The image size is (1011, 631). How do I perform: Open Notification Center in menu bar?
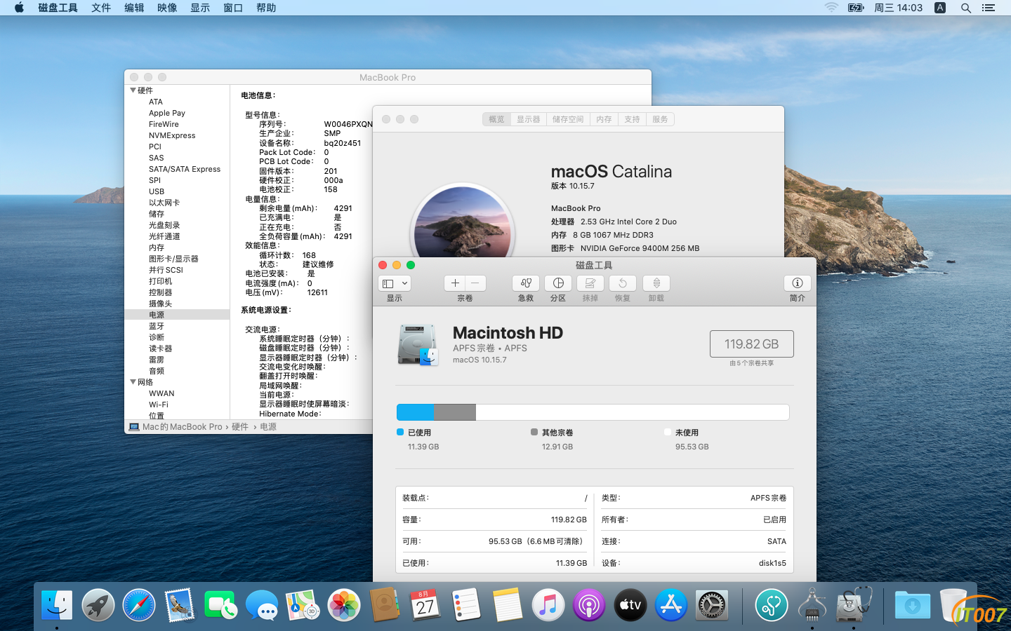click(x=989, y=8)
